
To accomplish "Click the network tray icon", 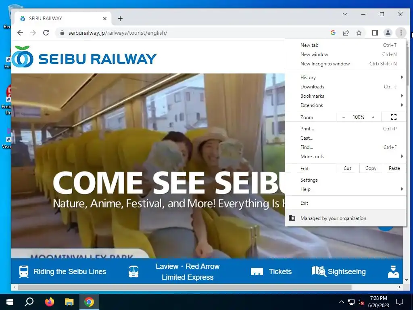I will pyautogui.click(x=351, y=302).
